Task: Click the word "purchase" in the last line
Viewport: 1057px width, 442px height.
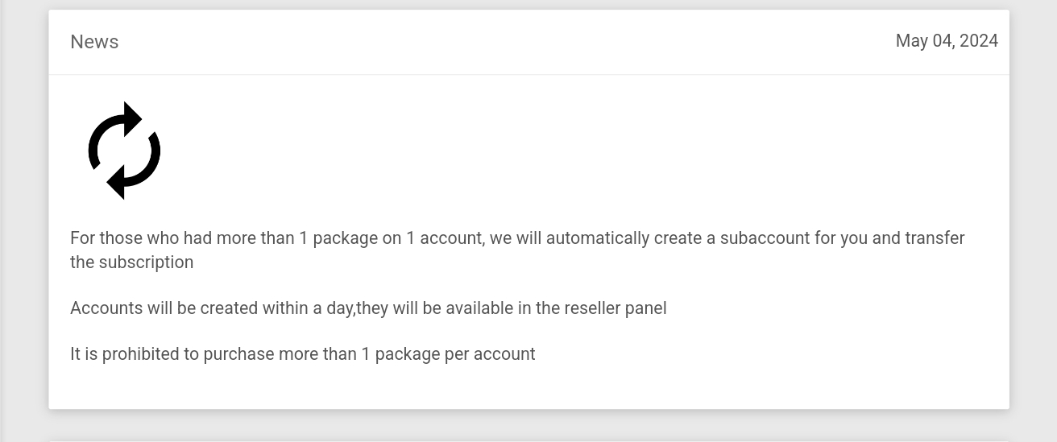Action: [x=238, y=354]
